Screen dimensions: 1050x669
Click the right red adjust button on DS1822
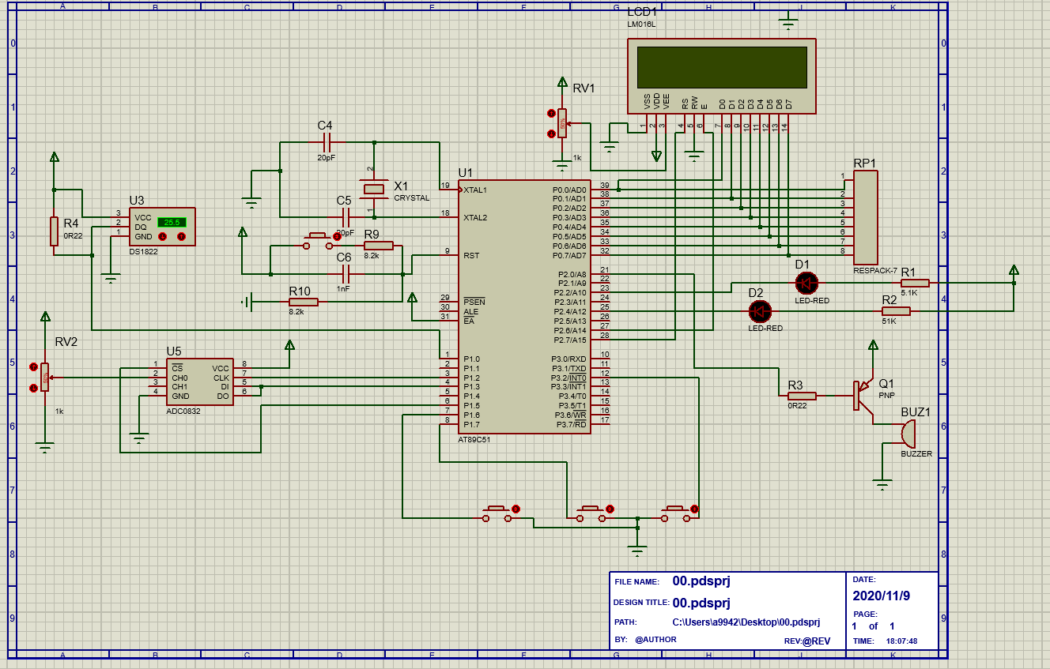[181, 236]
